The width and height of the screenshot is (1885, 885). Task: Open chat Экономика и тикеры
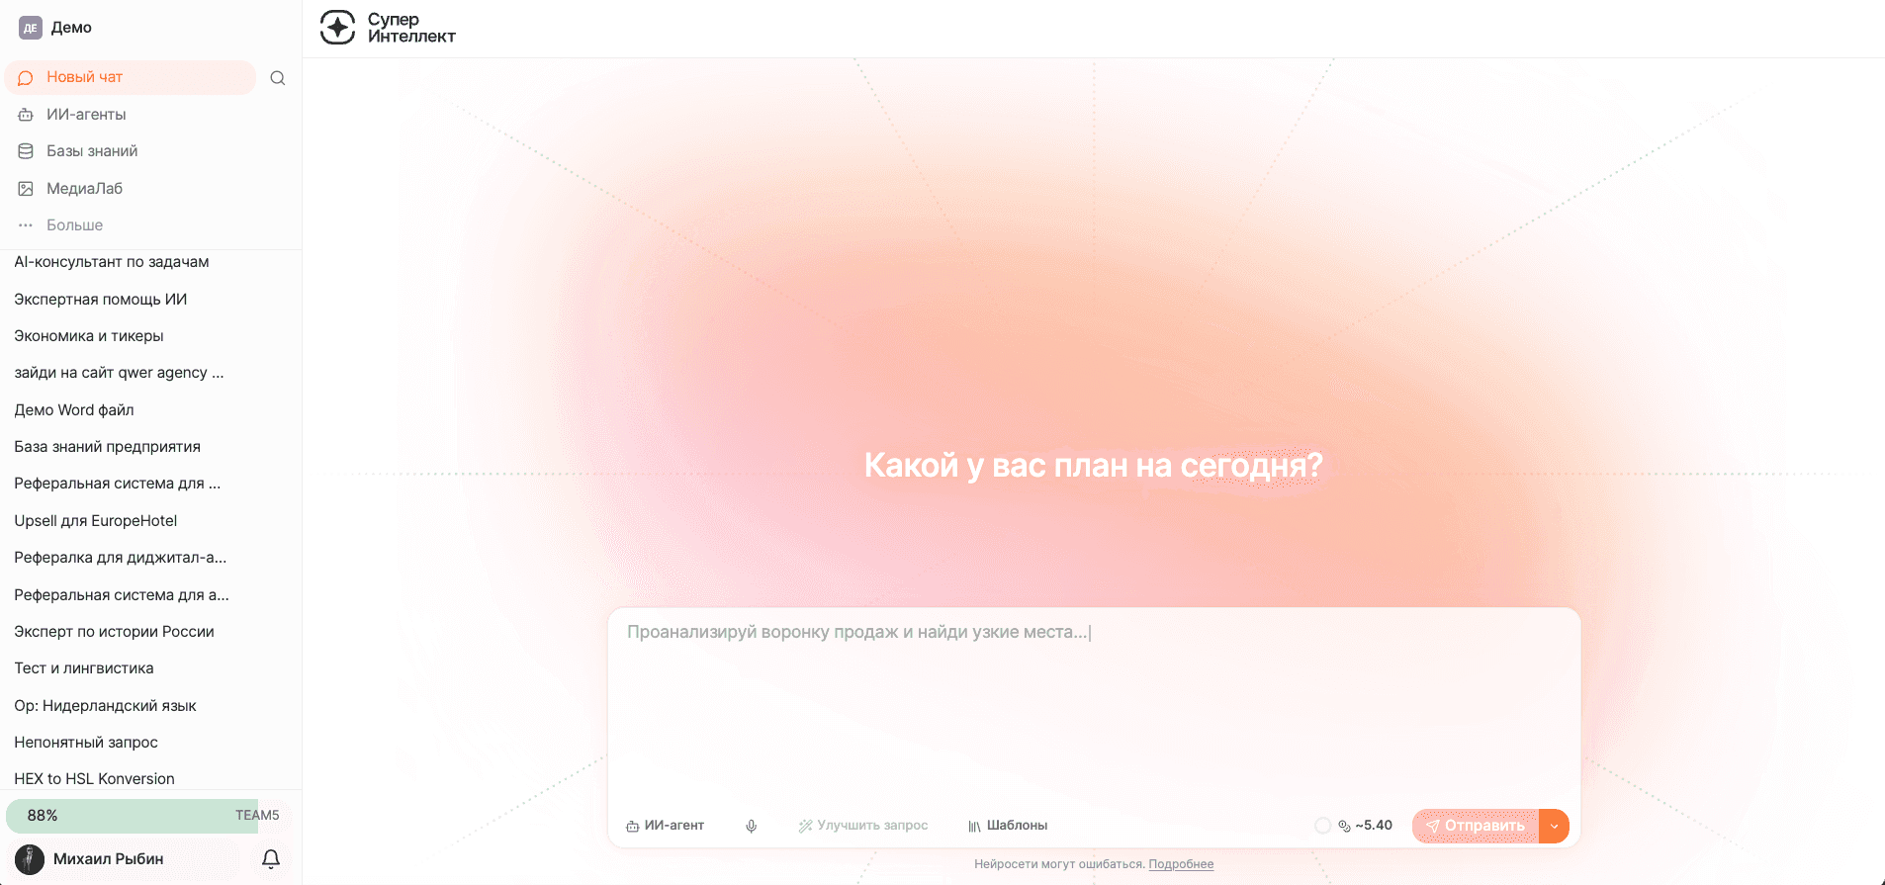[89, 336]
